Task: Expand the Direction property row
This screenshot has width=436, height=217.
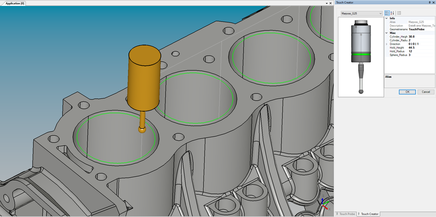Action: click(x=386, y=44)
